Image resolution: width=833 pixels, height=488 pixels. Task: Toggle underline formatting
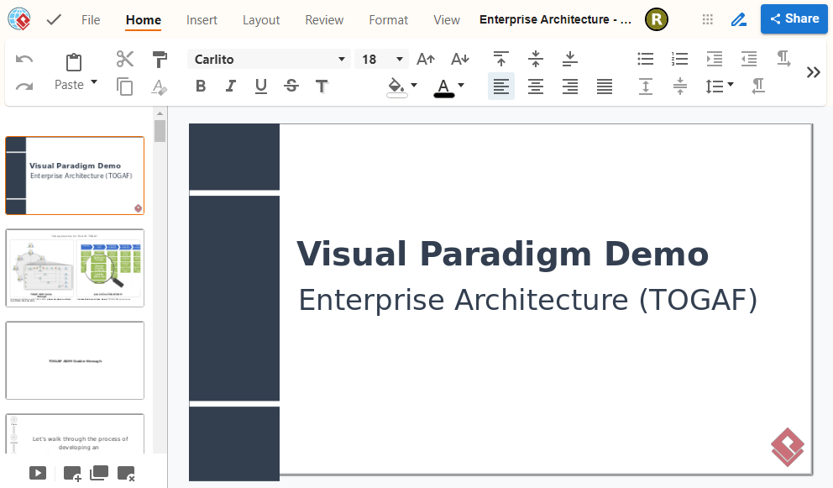(261, 87)
